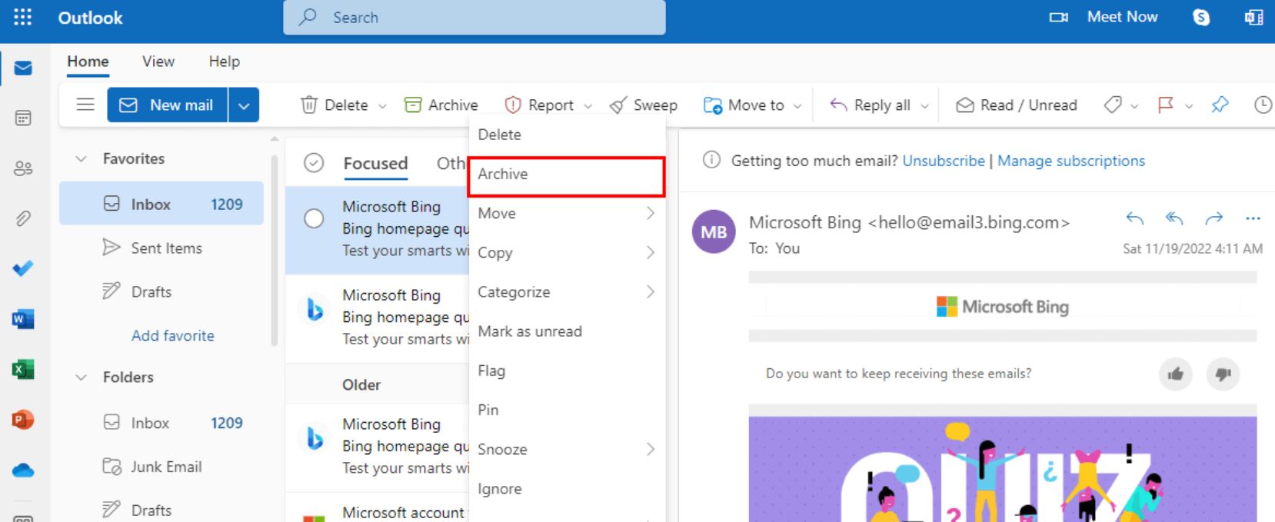Expand the Report dropdown arrow
The height and width of the screenshot is (522, 1275).
click(588, 106)
